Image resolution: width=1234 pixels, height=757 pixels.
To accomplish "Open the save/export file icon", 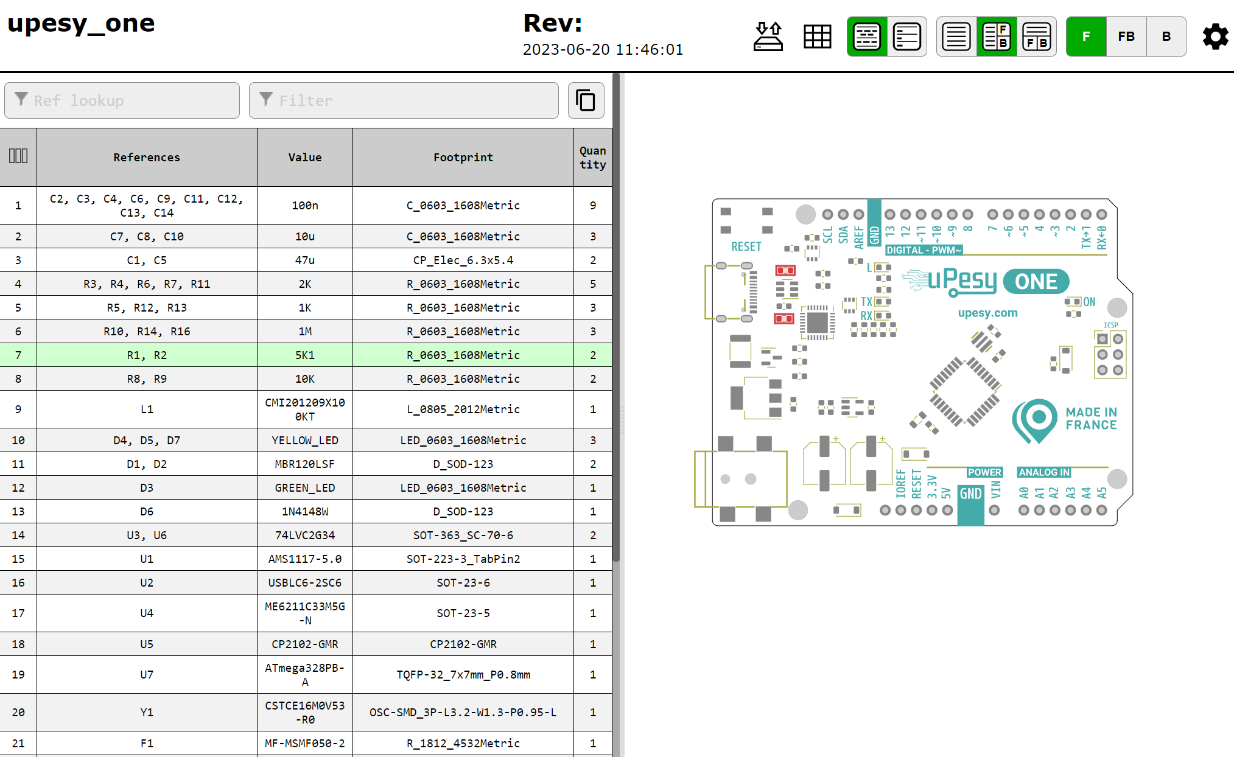I will click(768, 37).
